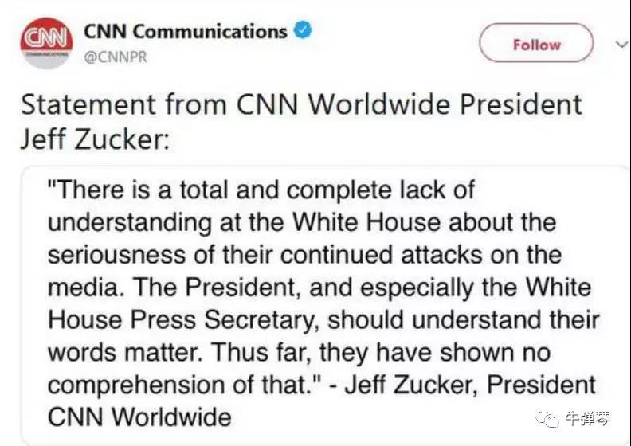Click the red CNN letters in avatar
The width and height of the screenshot is (631, 446).
42,38
